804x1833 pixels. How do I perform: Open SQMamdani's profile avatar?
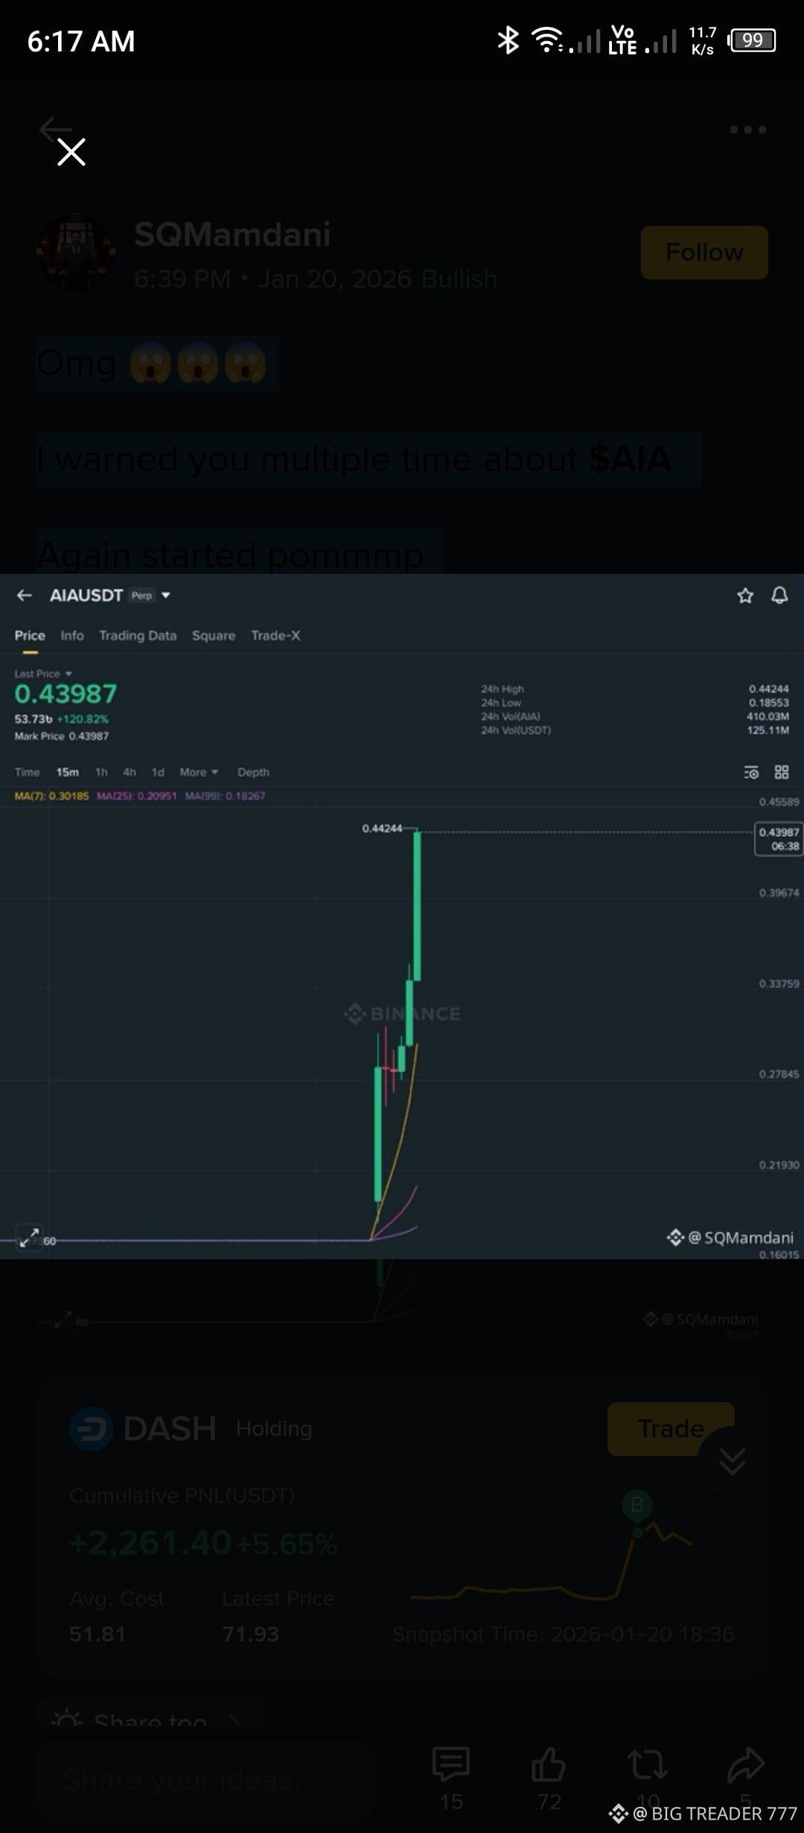tap(76, 253)
